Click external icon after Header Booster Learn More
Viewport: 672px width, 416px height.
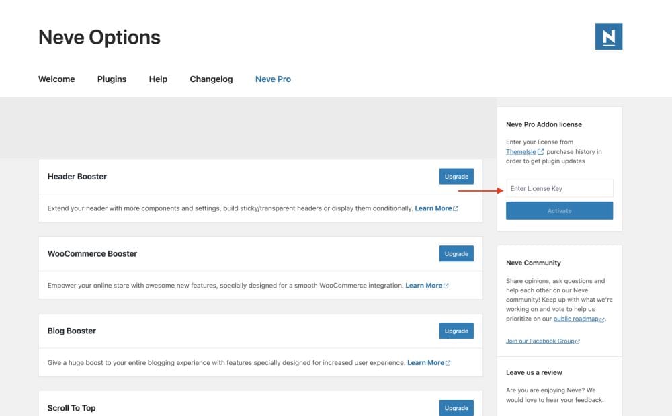tap(456, 208)
